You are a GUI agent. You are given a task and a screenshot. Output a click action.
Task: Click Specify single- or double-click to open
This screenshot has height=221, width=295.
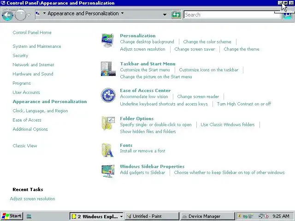[x=156, y=125]
